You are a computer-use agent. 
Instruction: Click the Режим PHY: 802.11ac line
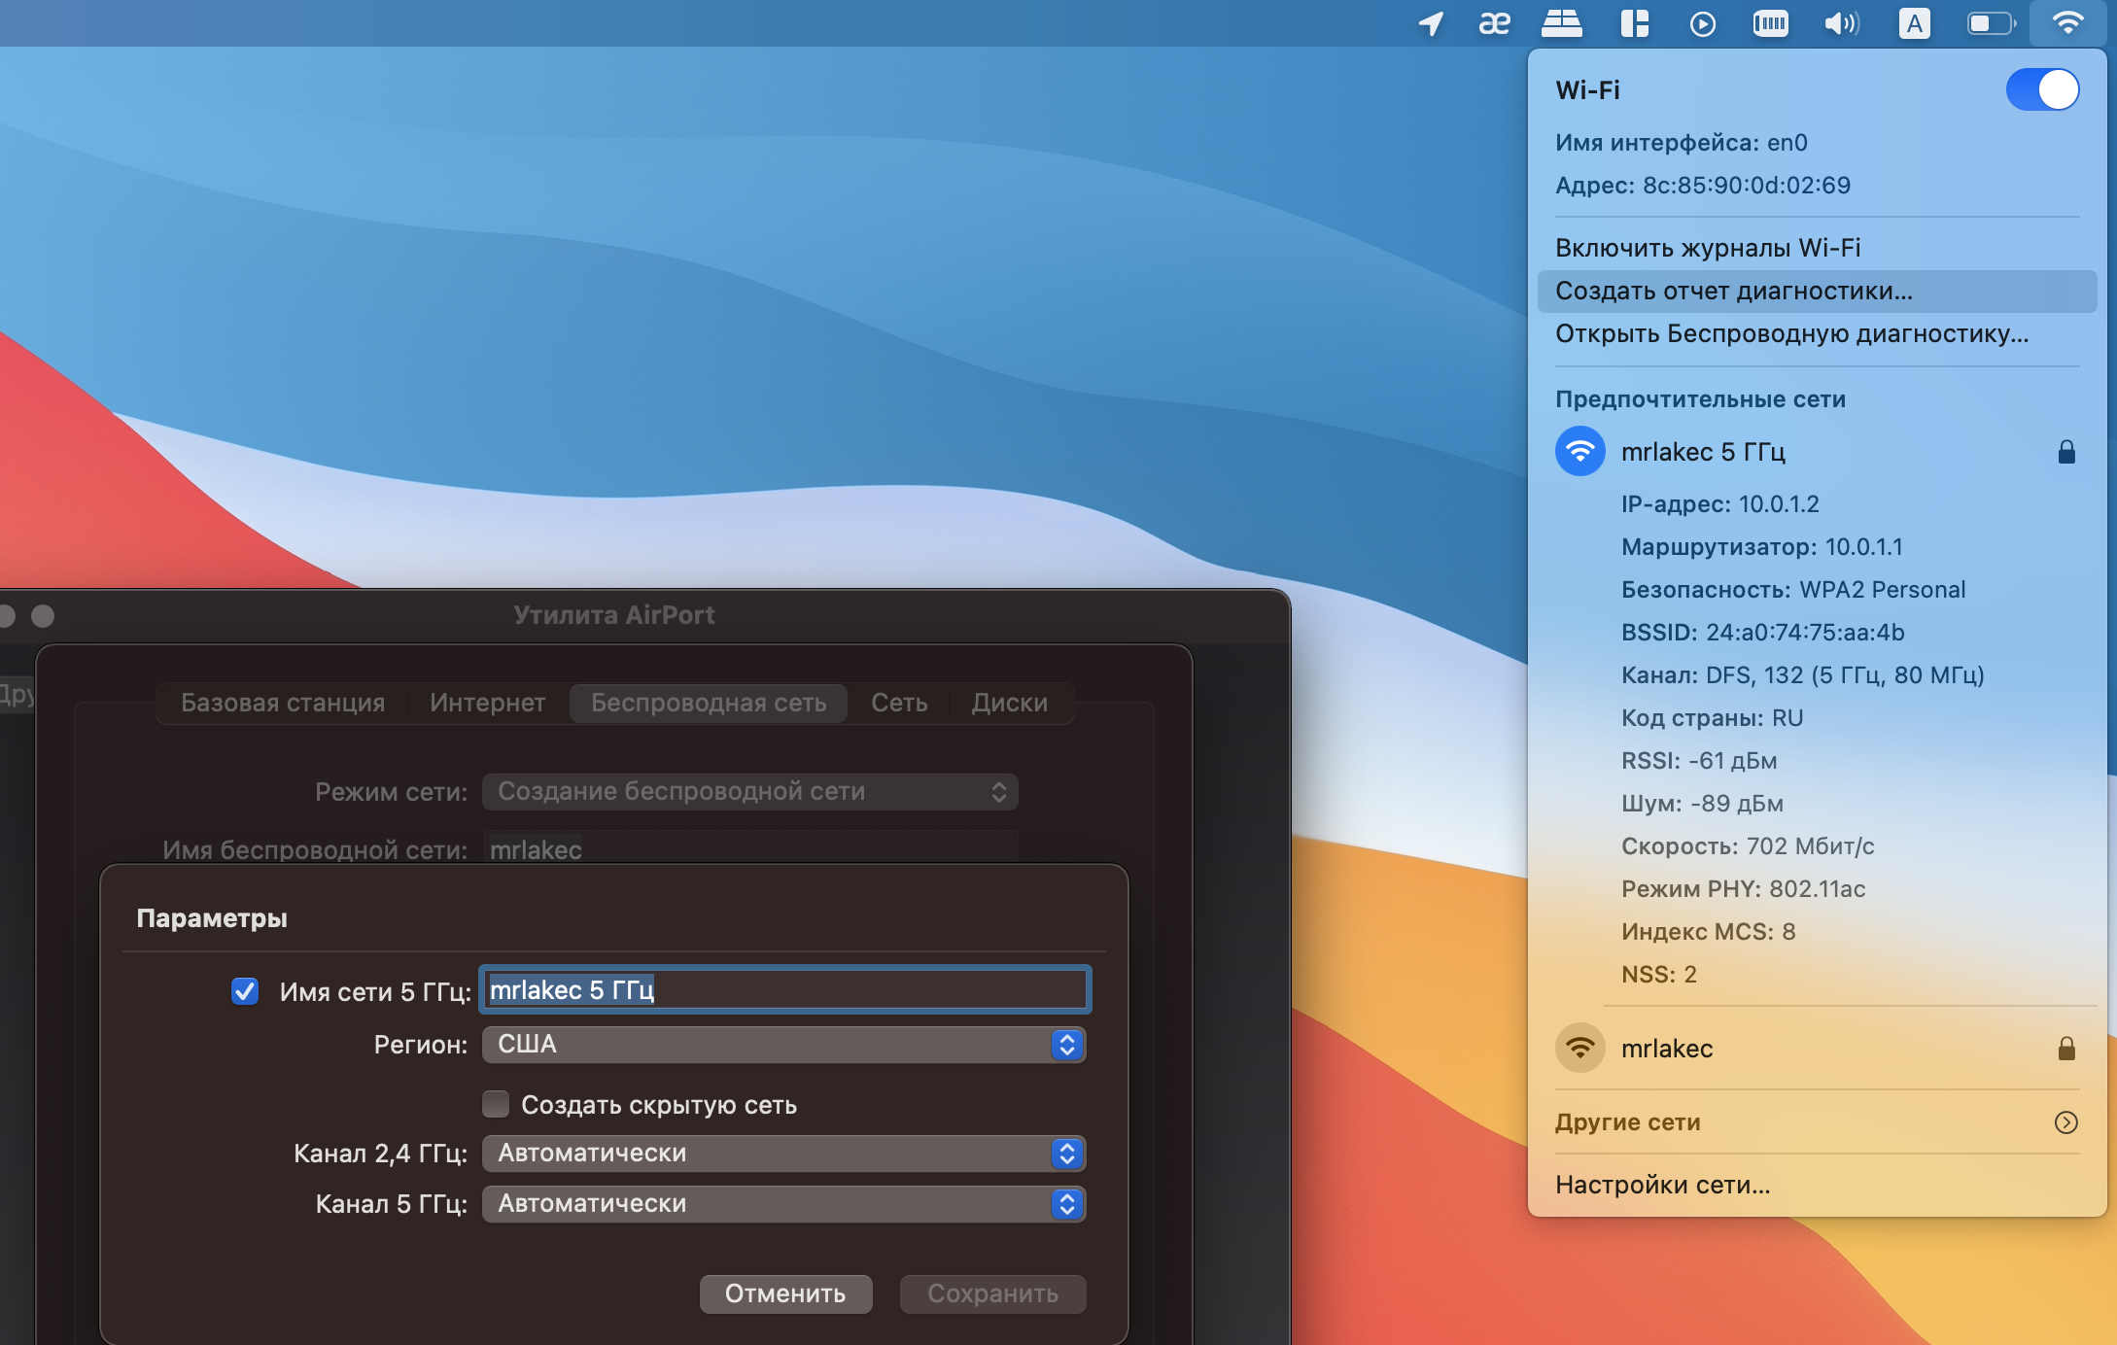[1744, 889]
